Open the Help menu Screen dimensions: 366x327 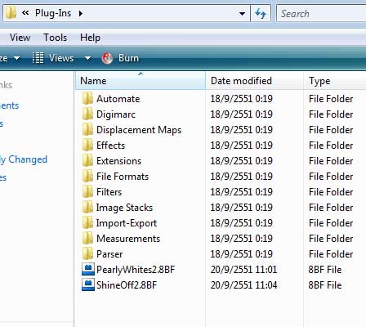(x=90, y=38)
